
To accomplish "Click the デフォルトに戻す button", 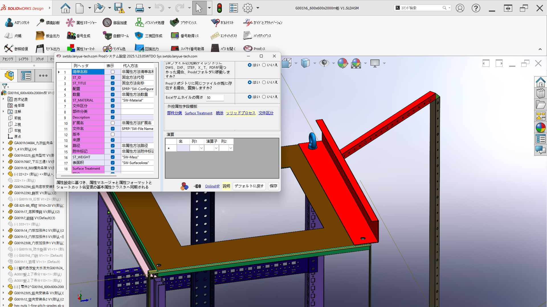I will [249, 186].
